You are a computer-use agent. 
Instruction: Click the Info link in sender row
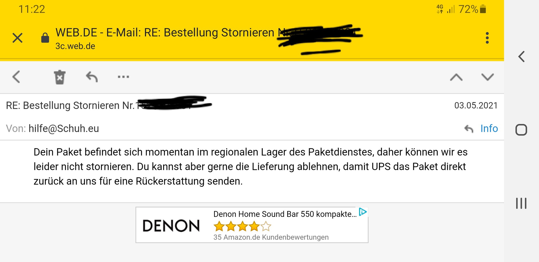pos(489,128)
